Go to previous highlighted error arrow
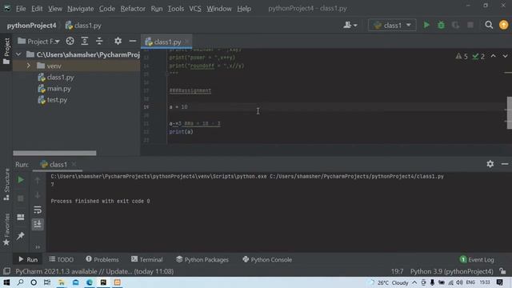Viewport: 512px width, 288px height. tap(493, 56)
